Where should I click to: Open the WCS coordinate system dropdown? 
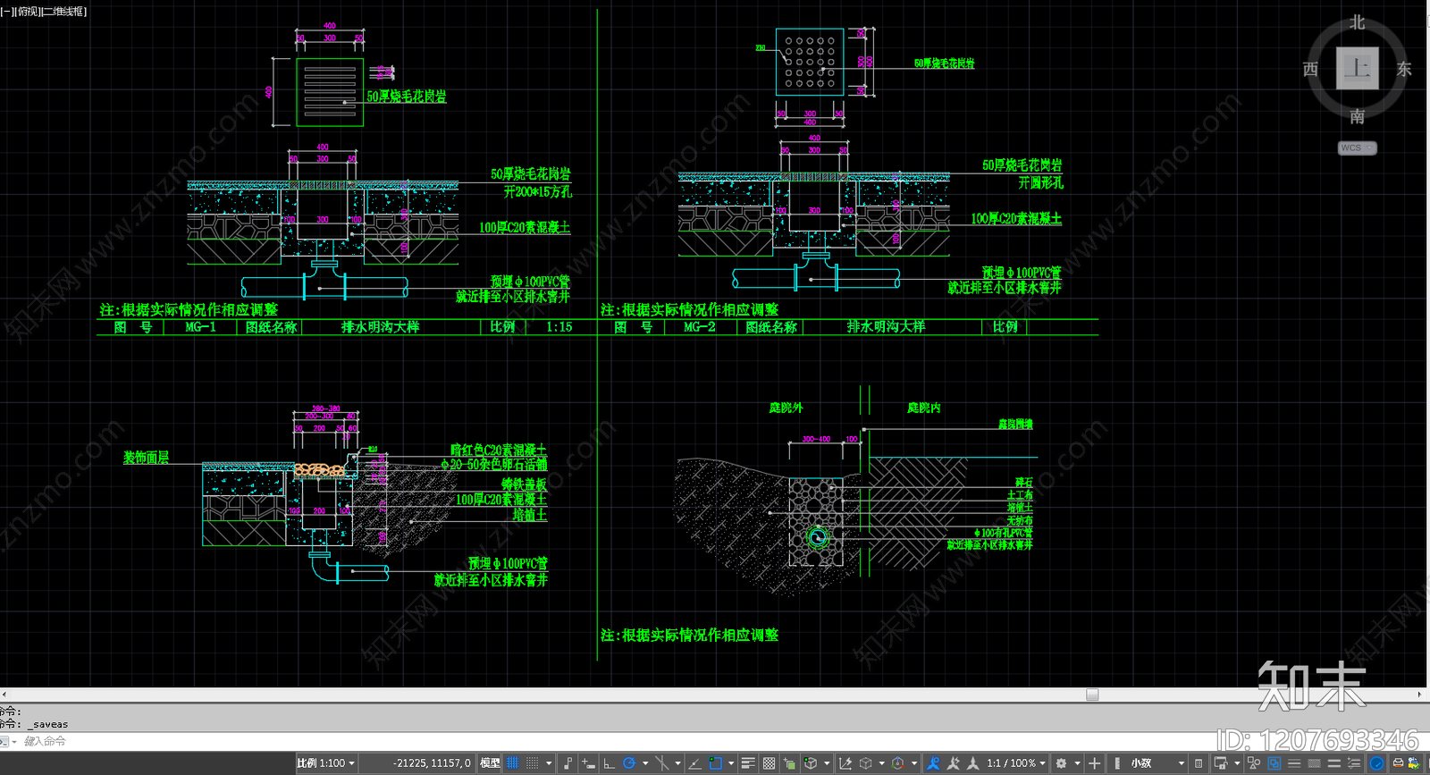[1357, 148]
